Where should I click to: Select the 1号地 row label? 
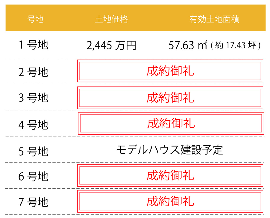click(x=33, y=45)
